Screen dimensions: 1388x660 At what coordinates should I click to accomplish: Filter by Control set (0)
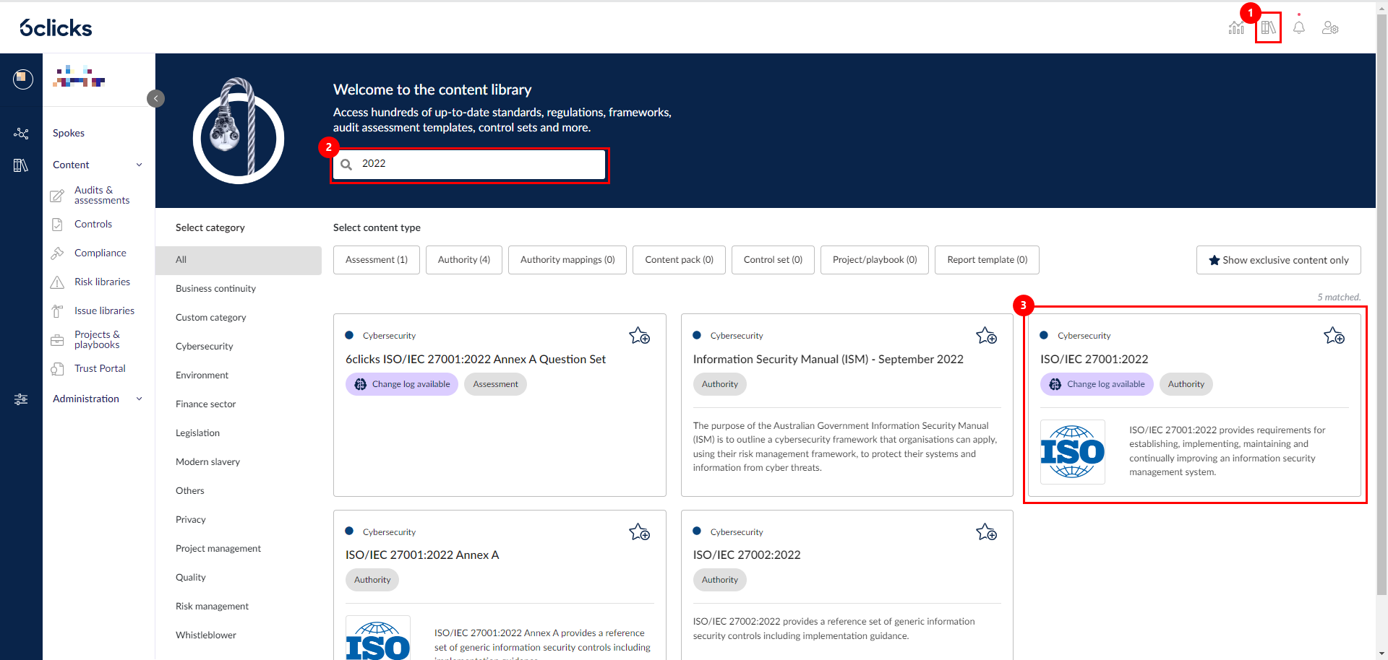click(x=773, y=260)
